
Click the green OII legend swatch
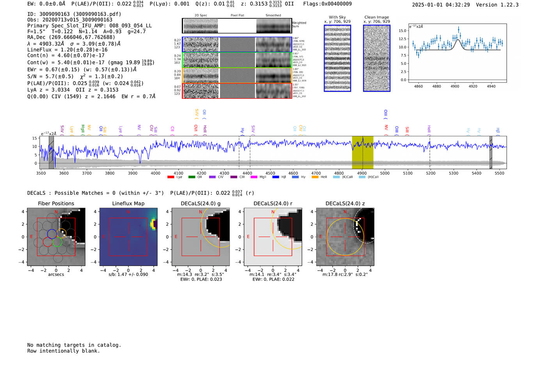[191, 177]
